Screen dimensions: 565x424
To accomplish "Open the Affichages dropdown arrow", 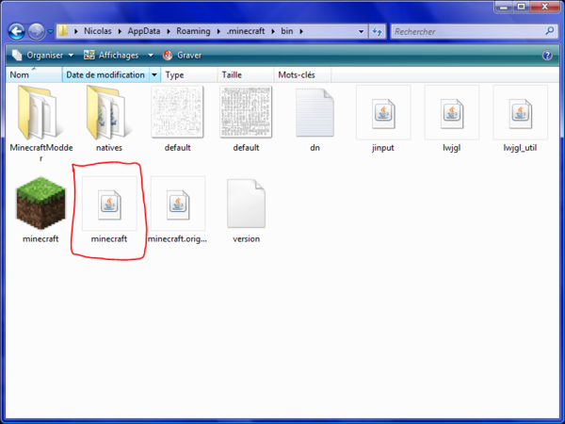I will pos(151,56).
